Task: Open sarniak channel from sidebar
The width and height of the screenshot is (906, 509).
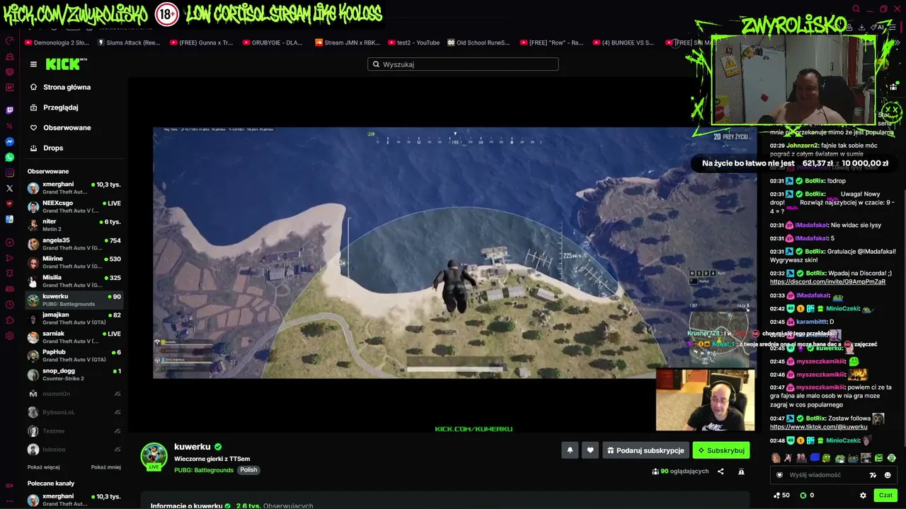Action: coord(74,337)
